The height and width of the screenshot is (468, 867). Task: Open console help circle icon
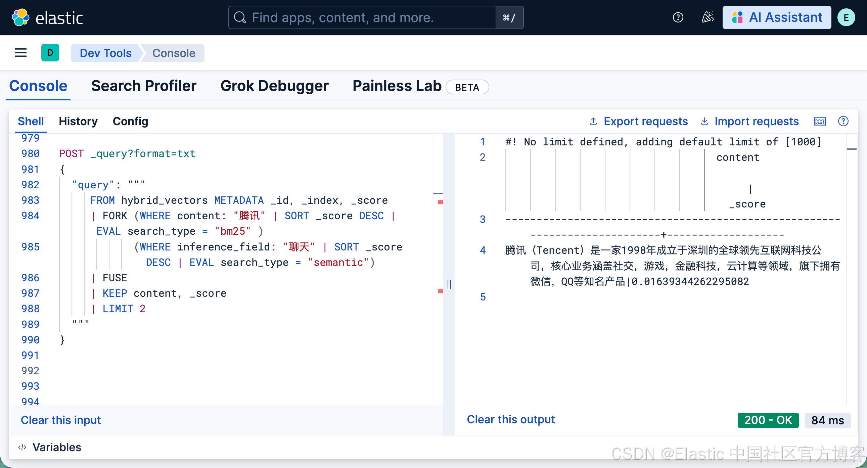843,122
